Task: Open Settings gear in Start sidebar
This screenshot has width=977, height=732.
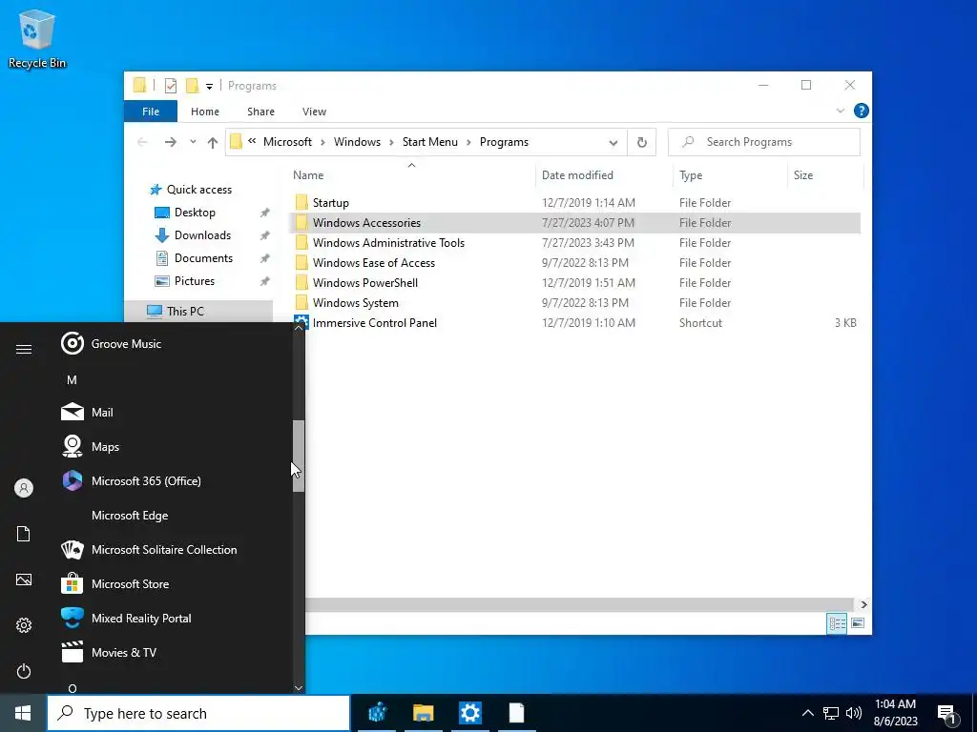Action: (x=24, y=625)
